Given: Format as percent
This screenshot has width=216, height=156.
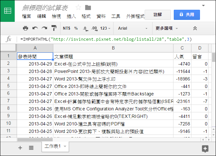Looking at the screenshot, I should pyautogui.click(x=76, y=28).
